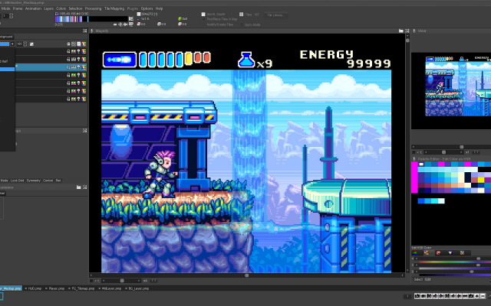The height and width of the screenshot is (306, 491).
Task: Open the layer blend mode dropdown arrow
Action: click(x=12, y=44)
